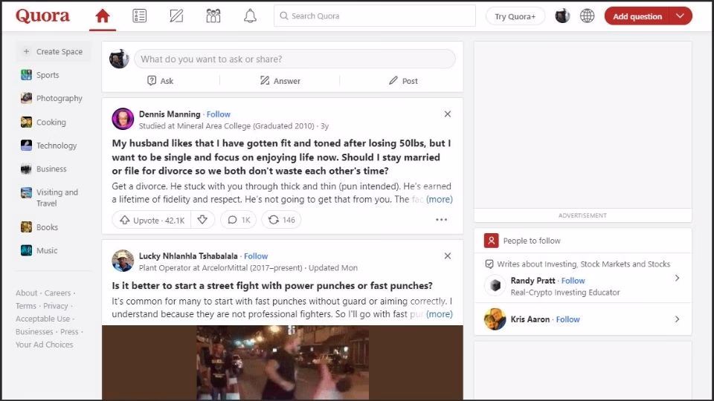Open the Careers footer link
Screen dimensions: 714x401
tap(57, 293)
